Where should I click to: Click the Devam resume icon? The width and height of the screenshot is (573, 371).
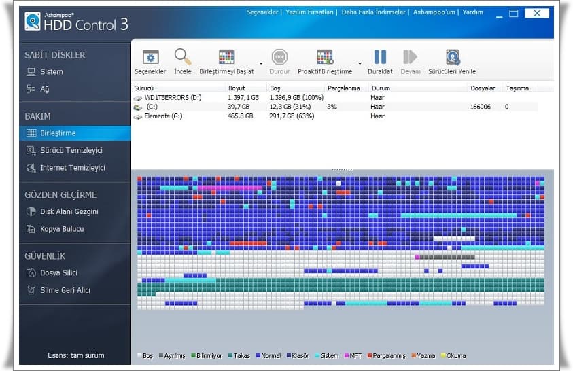click(410, 57)
